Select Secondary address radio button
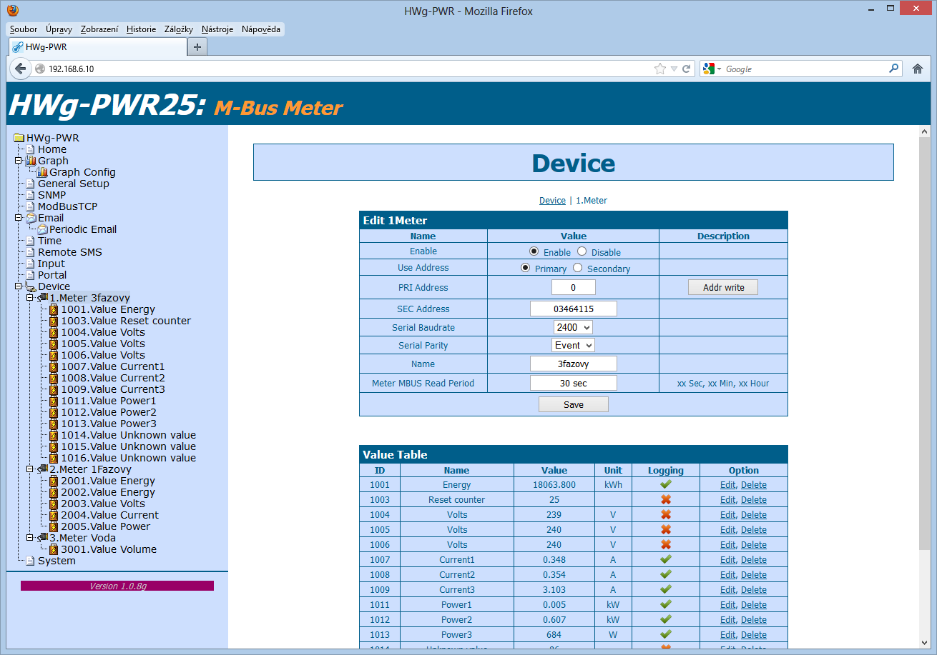Image resolution: width=937 pixels, height=655 pixels. pyautogui.click(x=578, y=268)
